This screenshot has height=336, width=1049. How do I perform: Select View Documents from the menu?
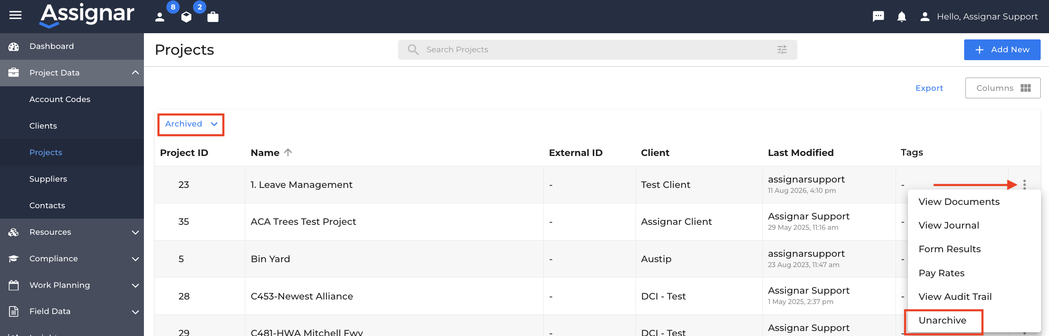959,202
